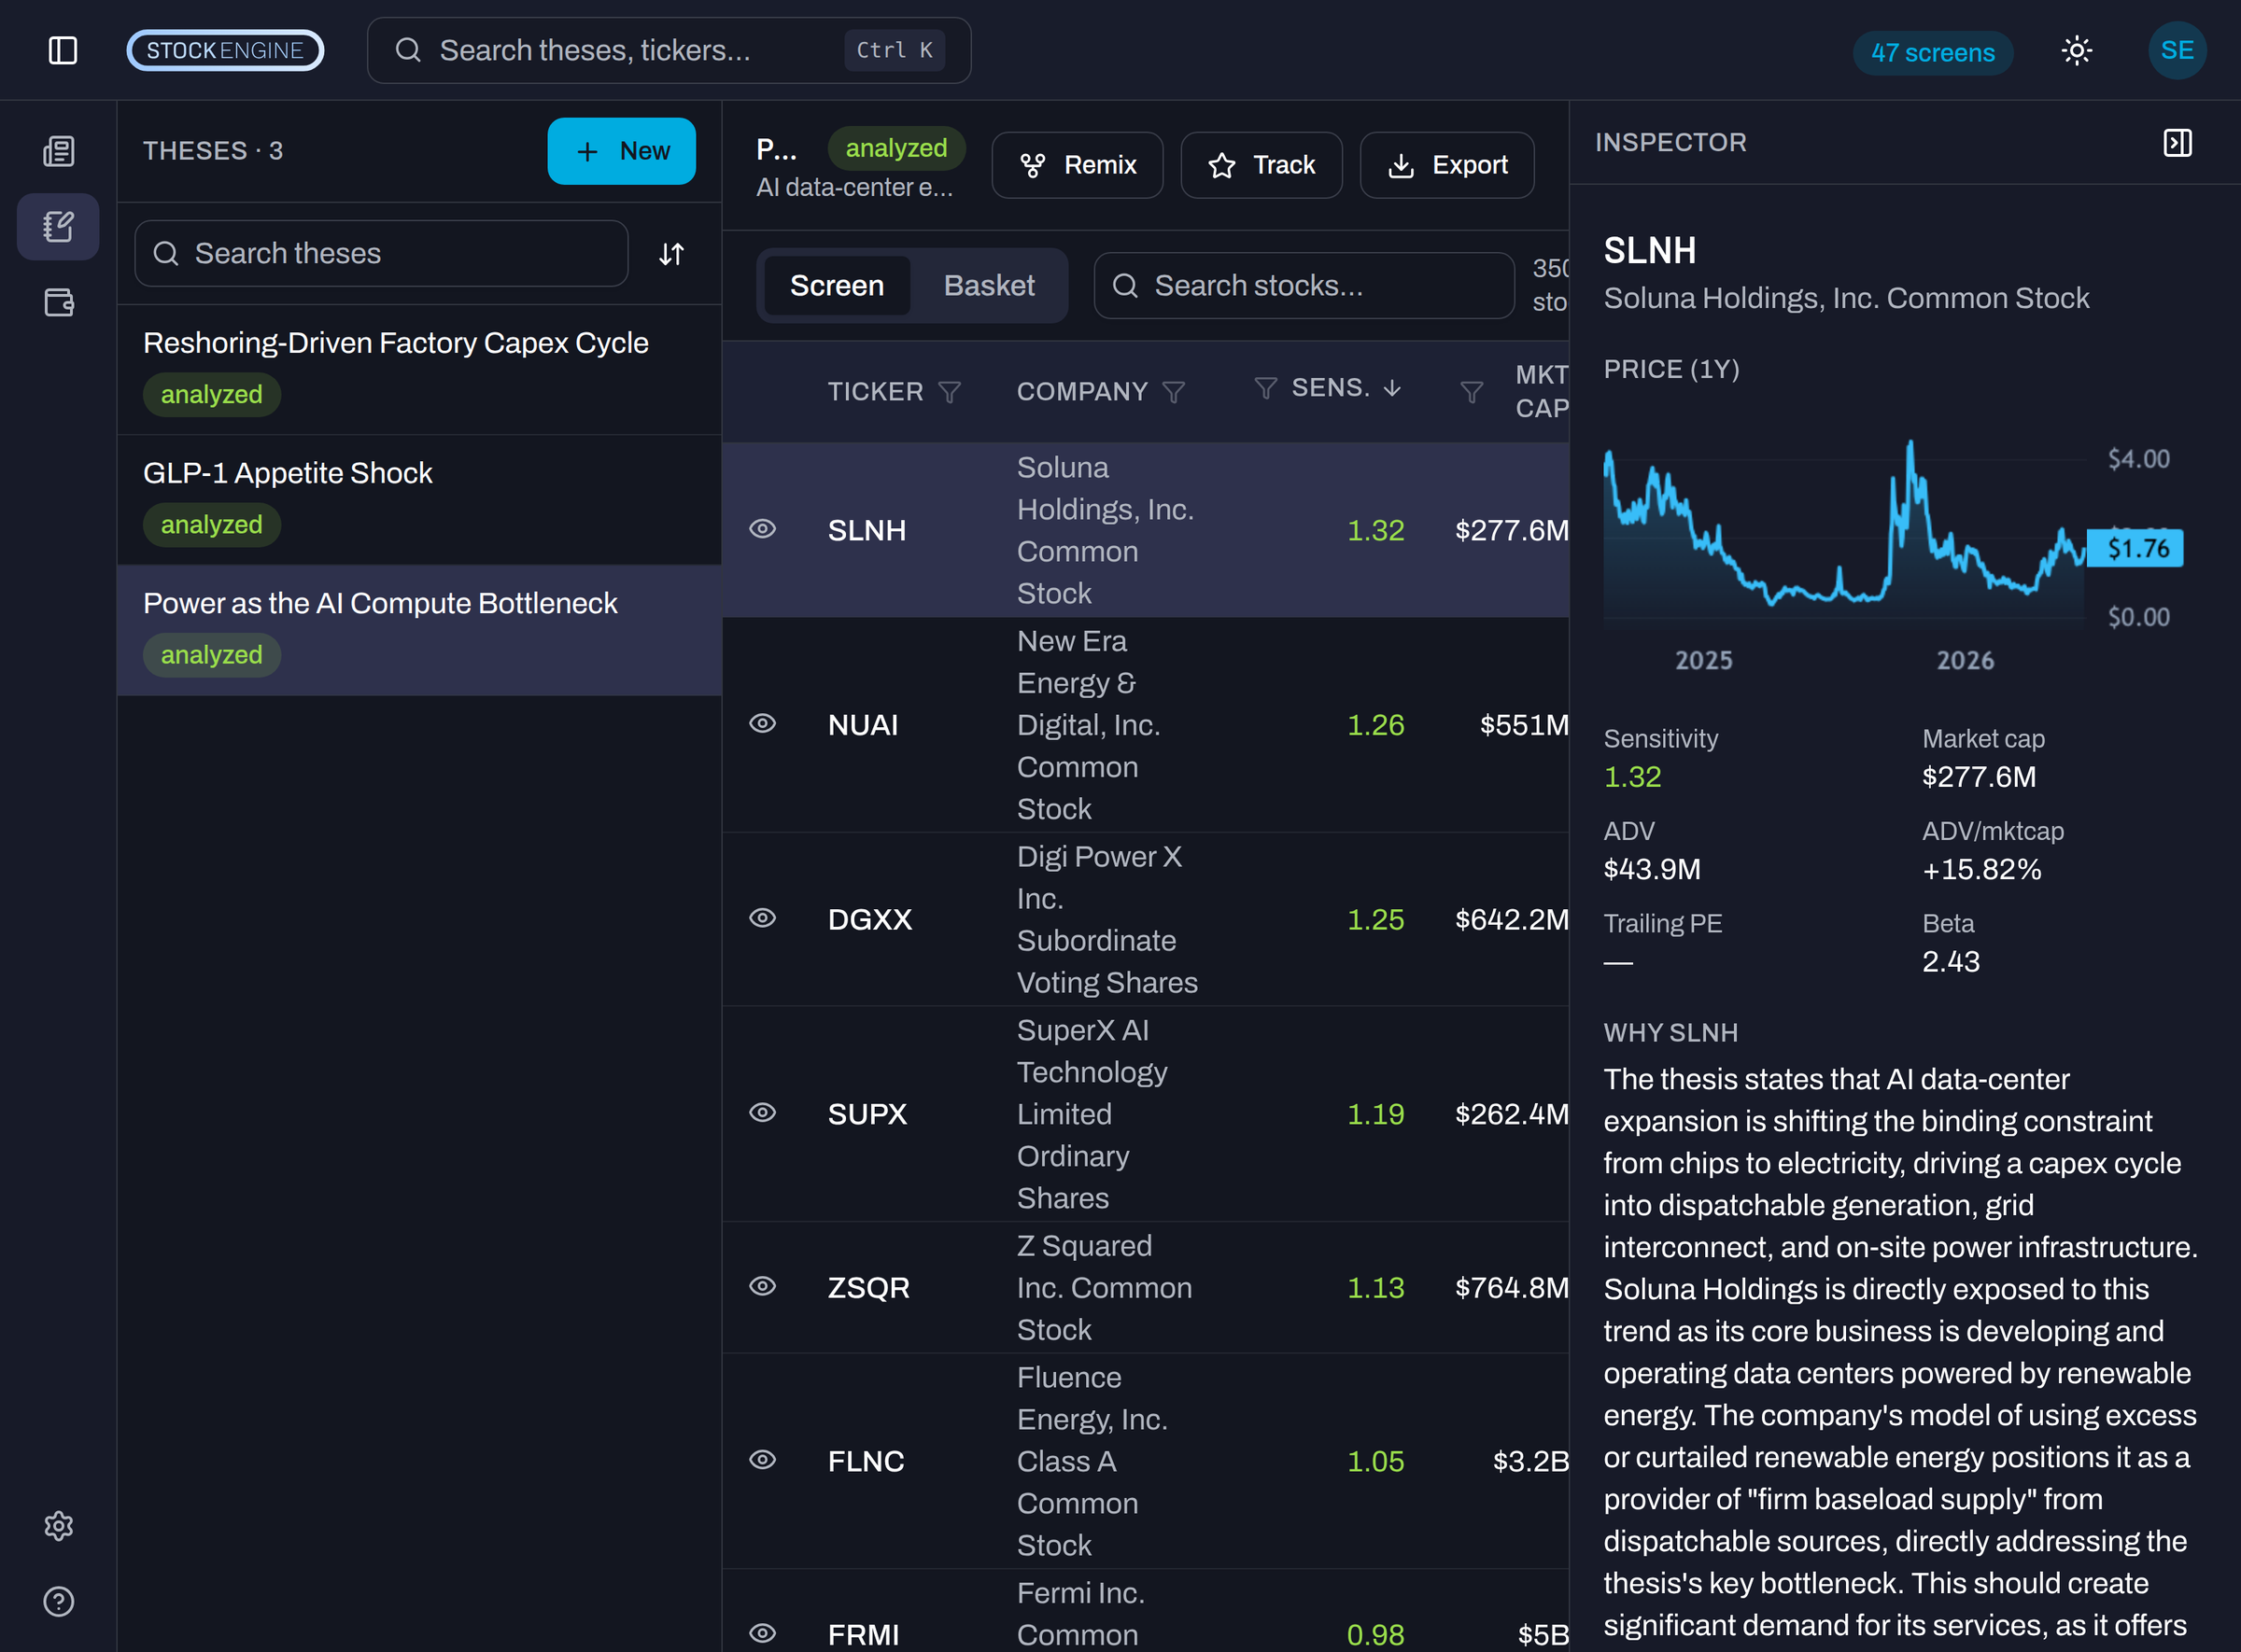Click the COMPANY column header
This screenshot has height=1652, width=2241.
(1082, 392)
